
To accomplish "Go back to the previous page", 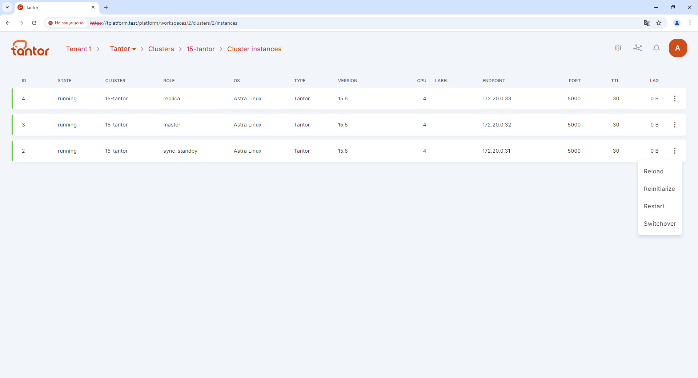I will pyautogui.click(x=8, y=23).
